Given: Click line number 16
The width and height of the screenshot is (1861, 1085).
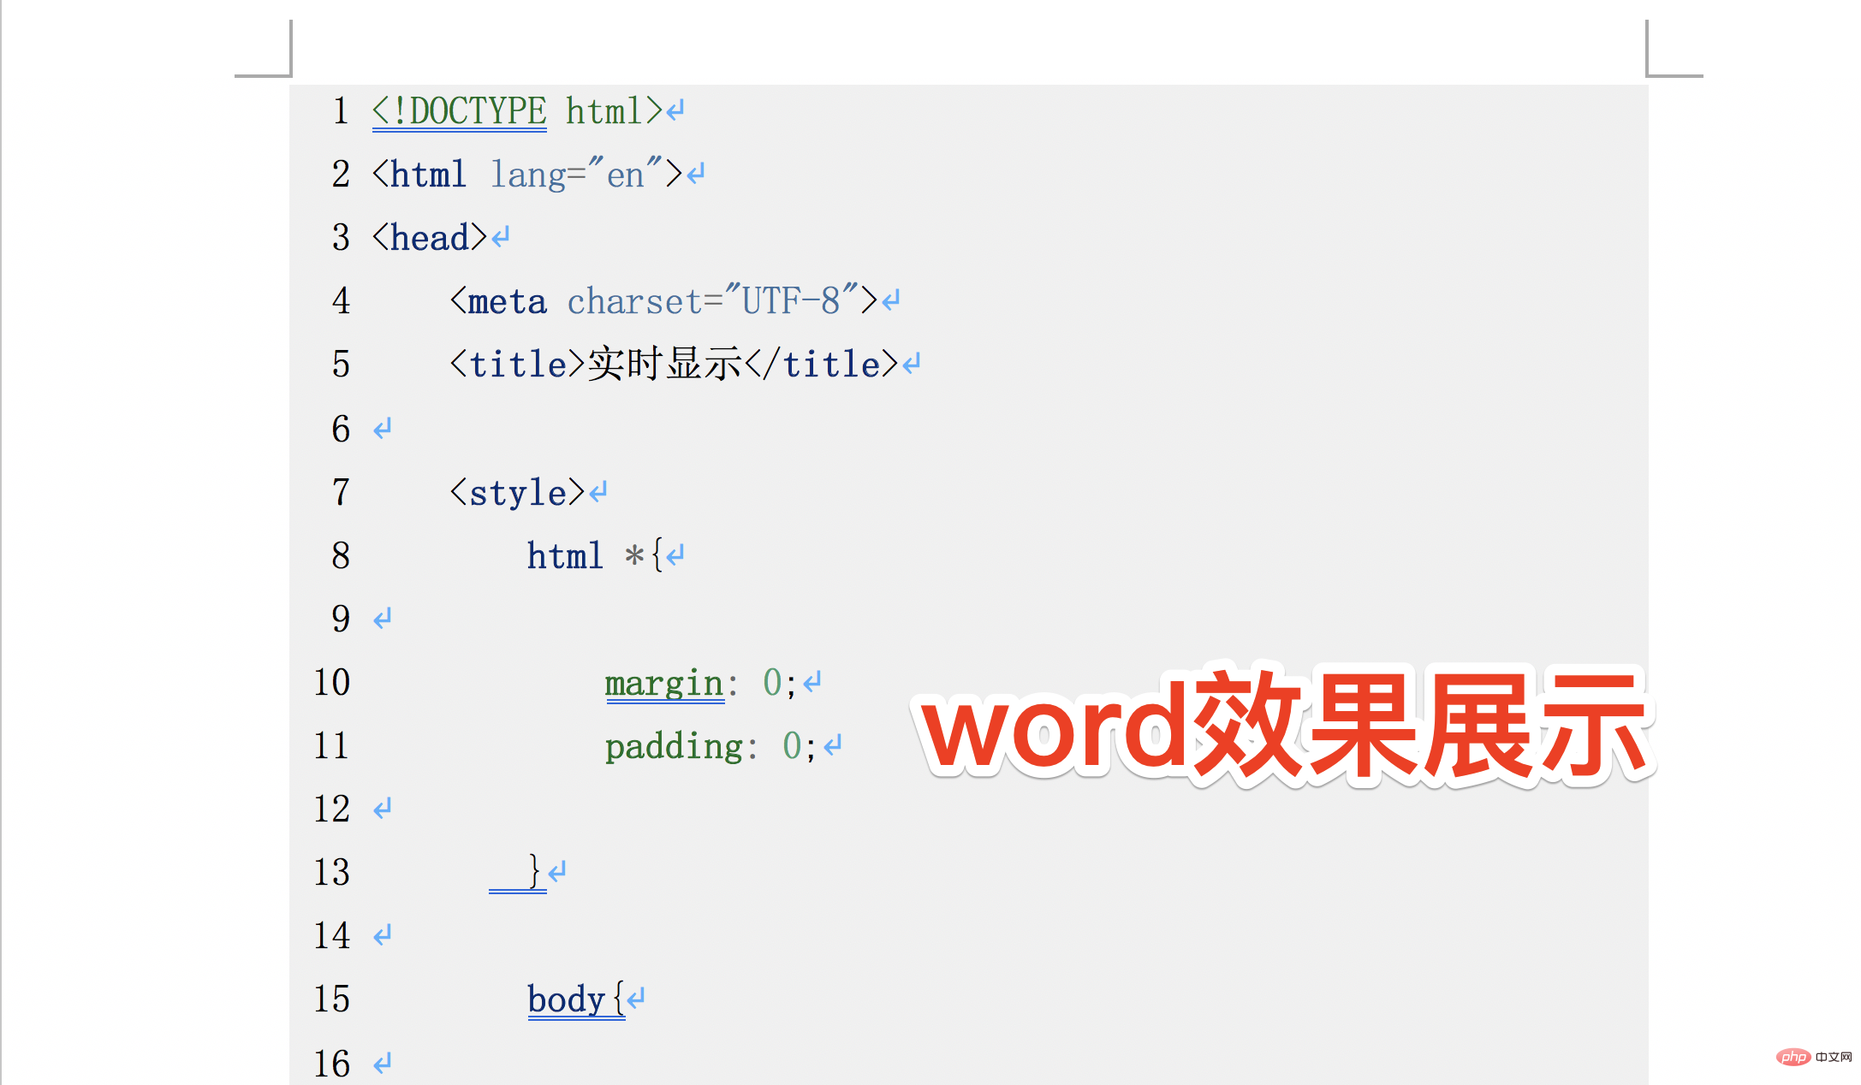Looking at the screenshot, I should tap(331, 1064).
